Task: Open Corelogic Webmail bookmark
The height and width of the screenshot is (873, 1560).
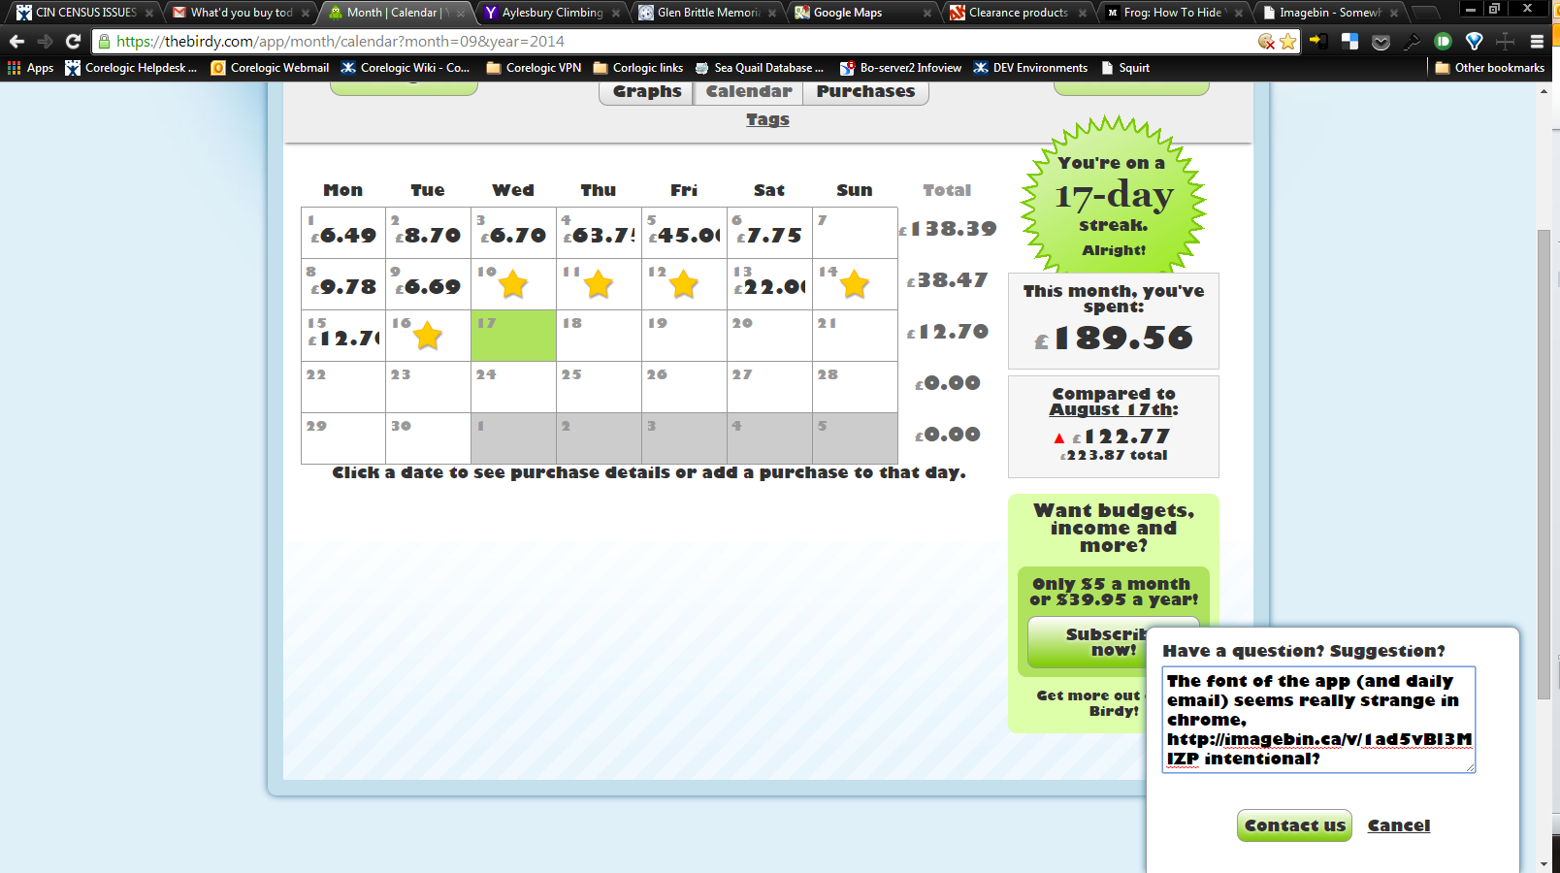Action: point(270,68)
